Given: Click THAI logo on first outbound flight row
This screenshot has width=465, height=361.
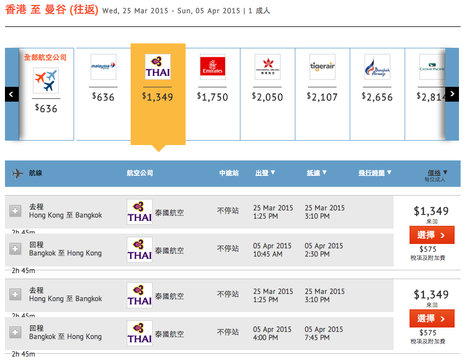Looking at the screenshot, I should coord(139,212).
